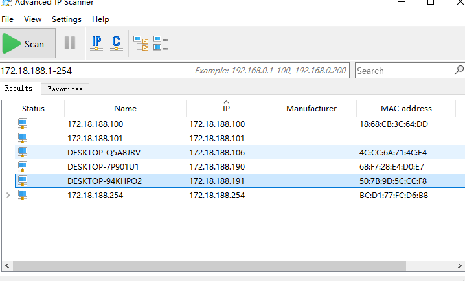Click the Expand all tree icon
The width and height of the screenshot is (465, 281).
coord(141,43)
